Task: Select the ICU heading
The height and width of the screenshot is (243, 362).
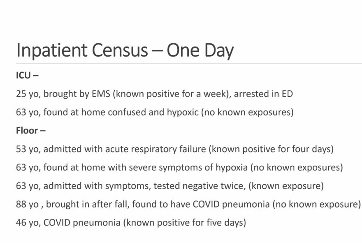Action: [x=27, y=76]
